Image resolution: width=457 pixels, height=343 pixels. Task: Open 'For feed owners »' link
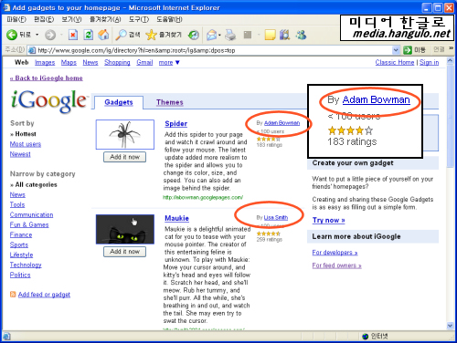336,265
